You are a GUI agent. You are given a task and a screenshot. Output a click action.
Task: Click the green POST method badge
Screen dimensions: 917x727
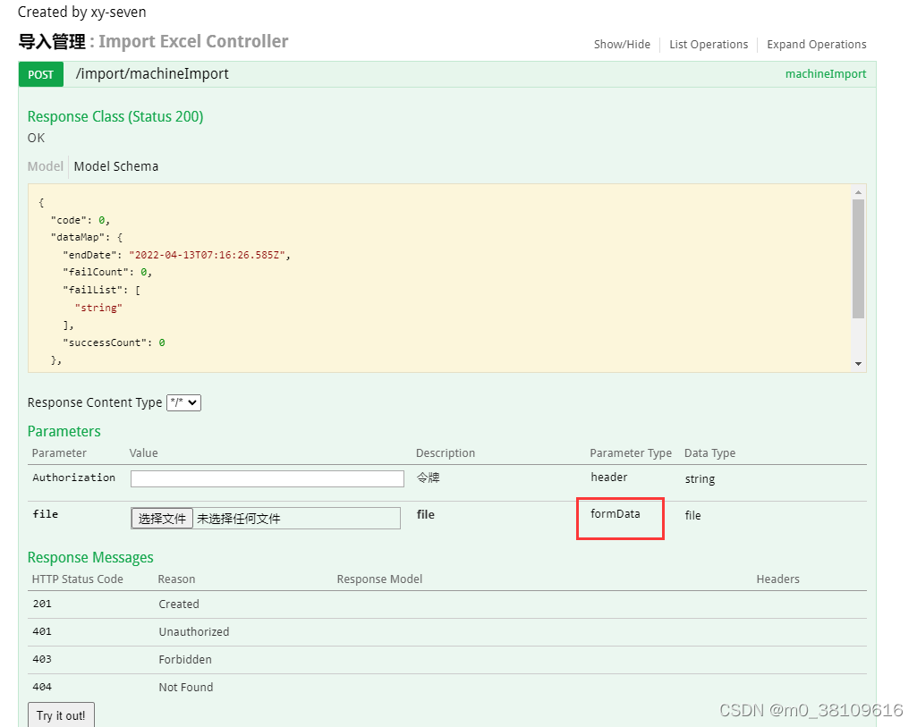[40, 74]
